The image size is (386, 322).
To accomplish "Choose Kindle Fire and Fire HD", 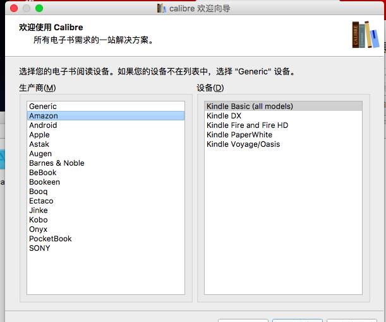I will (x=283, y=125).
